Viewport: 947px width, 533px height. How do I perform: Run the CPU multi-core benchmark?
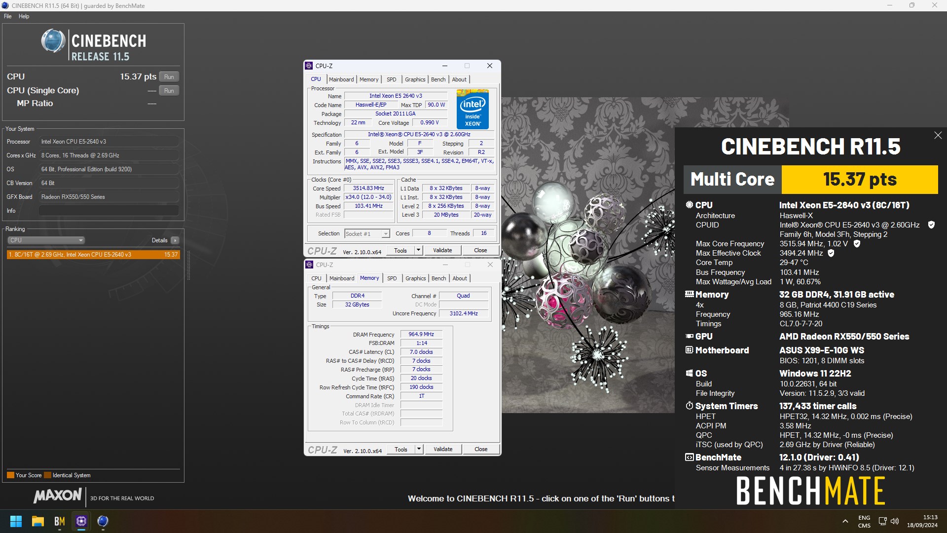click(x=169, y=77)
